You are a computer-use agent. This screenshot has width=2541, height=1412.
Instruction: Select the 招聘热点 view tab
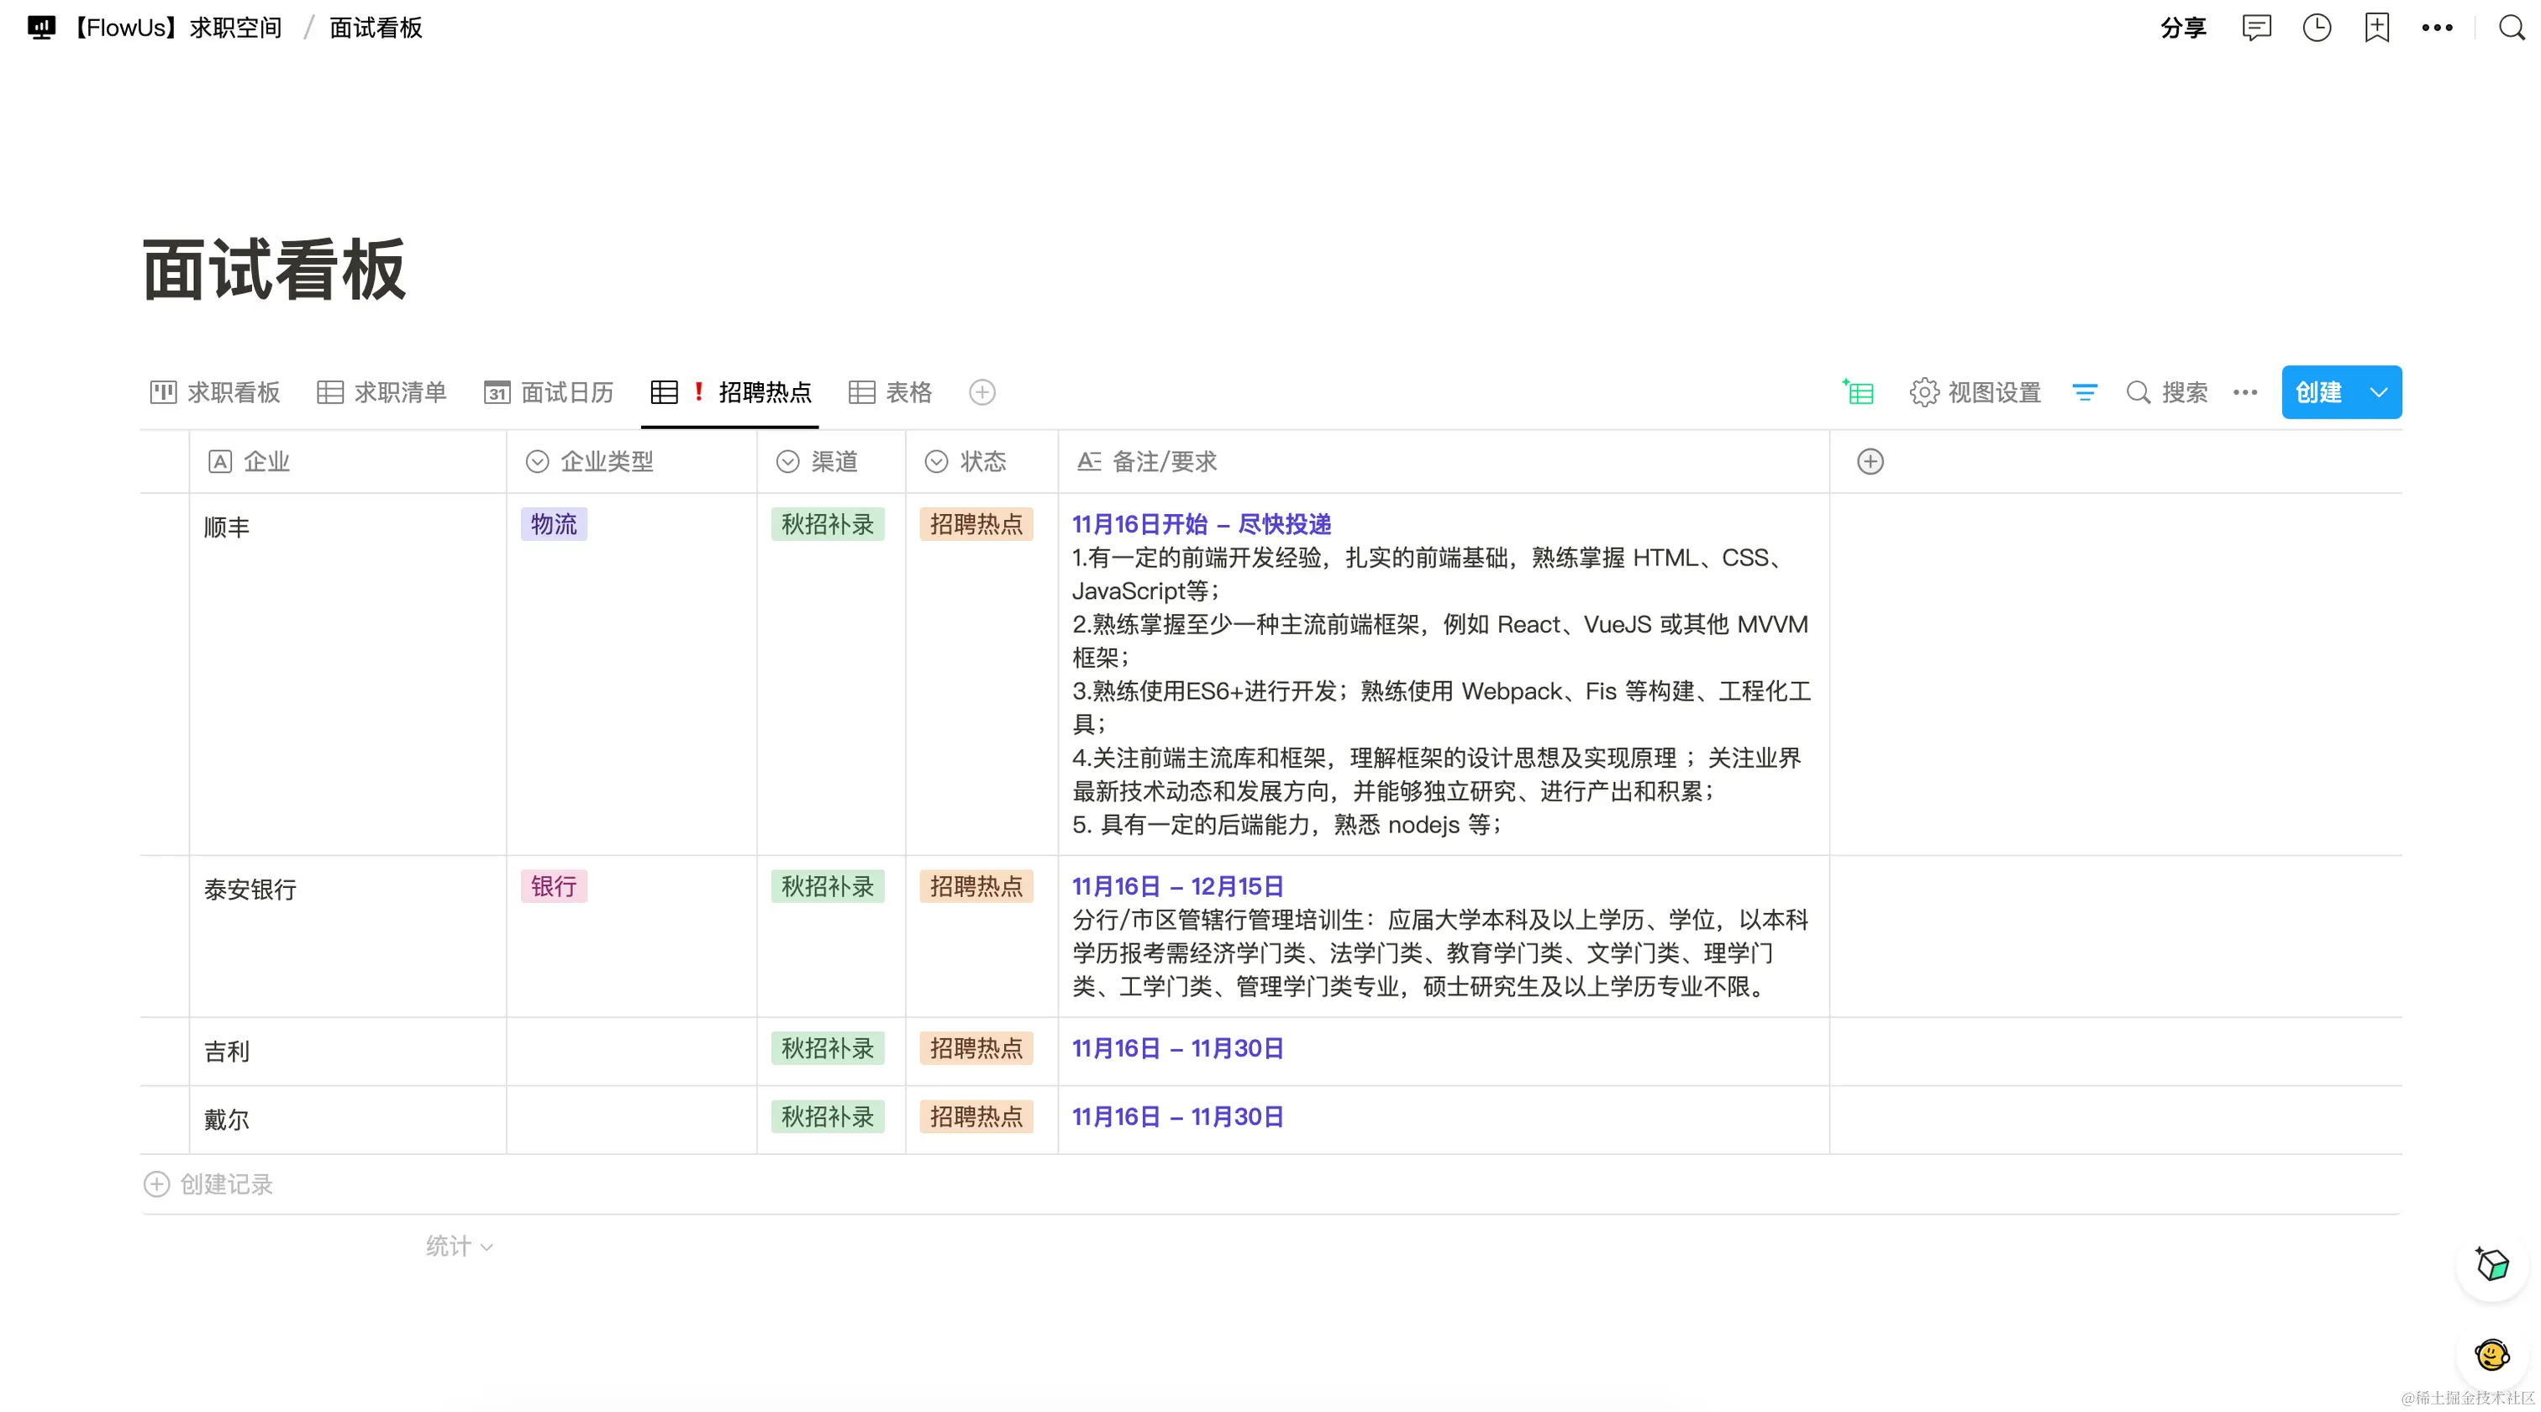pyautogui.click(x=730, y=392)
